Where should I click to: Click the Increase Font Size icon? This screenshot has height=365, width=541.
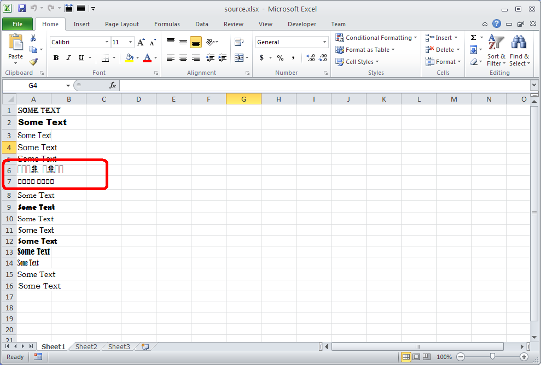point(141,42)
